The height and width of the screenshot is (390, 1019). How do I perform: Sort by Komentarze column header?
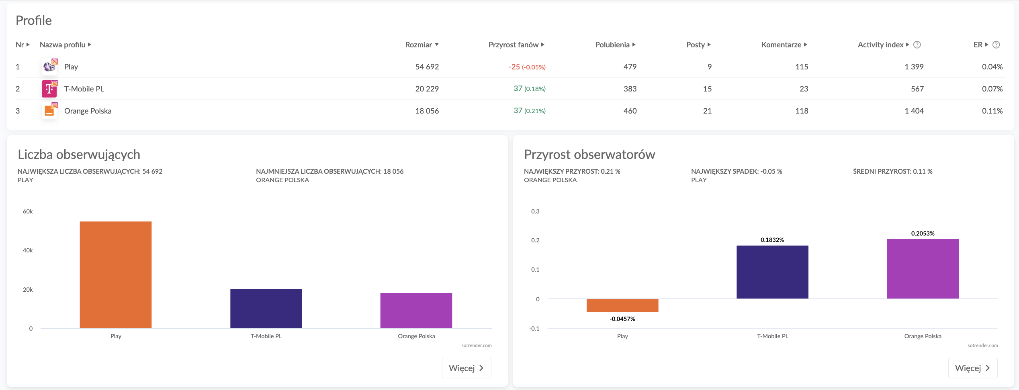784,45
